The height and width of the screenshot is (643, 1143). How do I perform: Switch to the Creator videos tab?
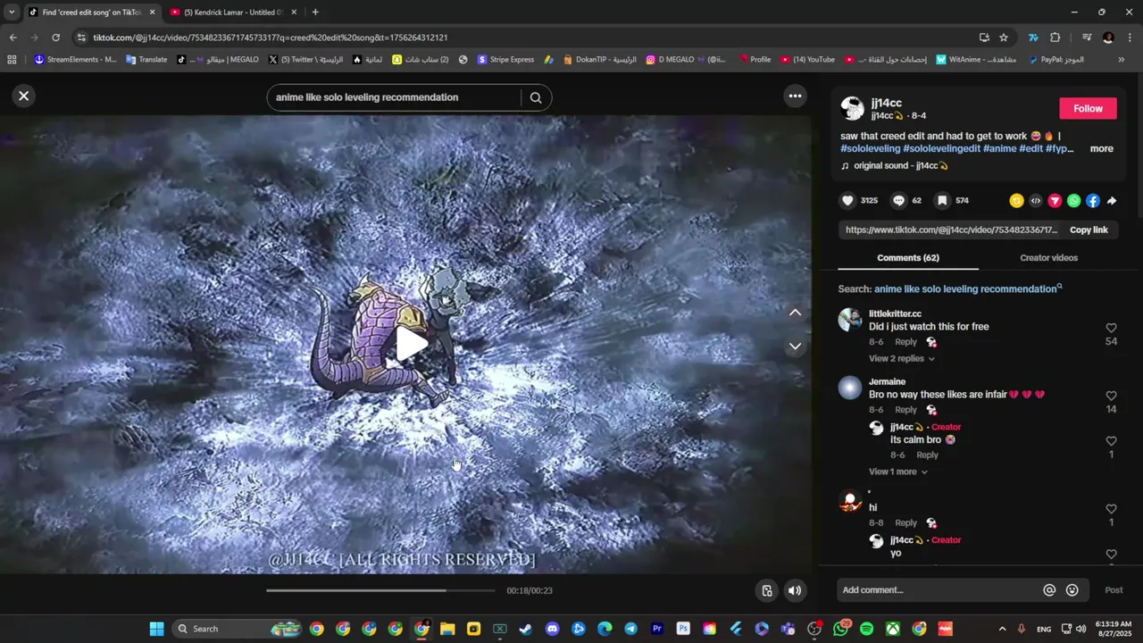click(x=1048, y=258)
